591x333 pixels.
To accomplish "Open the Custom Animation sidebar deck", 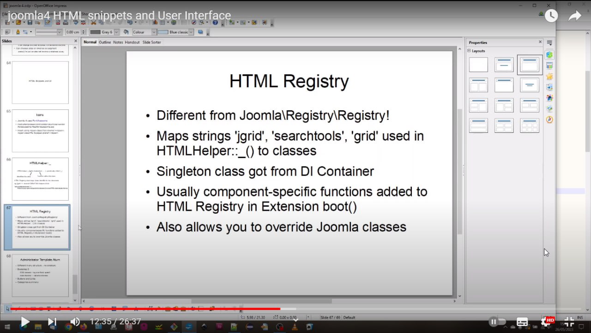I will click(x=549, y=76).
